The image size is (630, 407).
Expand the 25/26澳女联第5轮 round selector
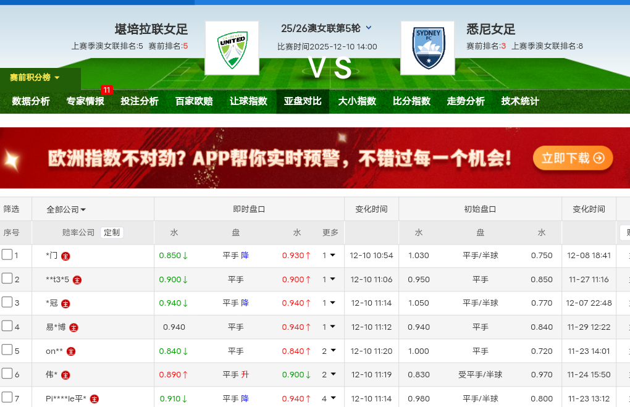pyautogui.click(x=369, y=28)
